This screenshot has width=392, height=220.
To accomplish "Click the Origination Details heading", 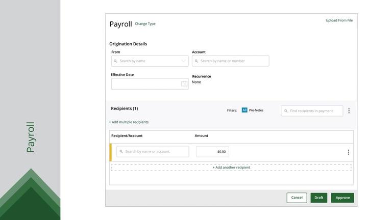I will pyautogui.click(x=128, y=44).
